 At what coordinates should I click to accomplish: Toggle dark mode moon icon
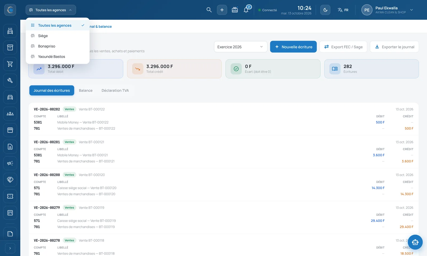pos(325,10)
